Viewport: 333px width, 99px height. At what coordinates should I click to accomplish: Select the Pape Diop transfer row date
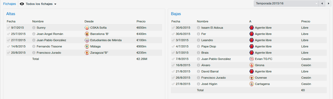183,46
